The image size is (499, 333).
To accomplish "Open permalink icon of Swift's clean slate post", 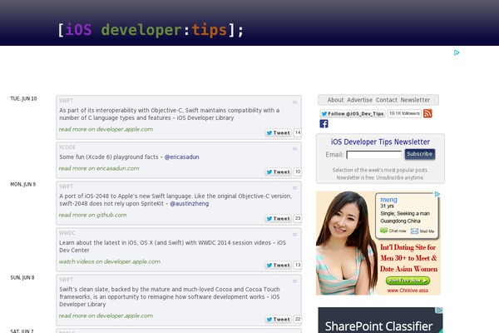I will point(294,281).
